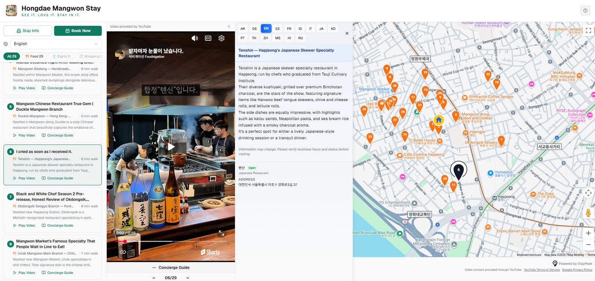Click the black number 6 map pin
This screenshot has height=281, width=595.
[x=458, y=171]
